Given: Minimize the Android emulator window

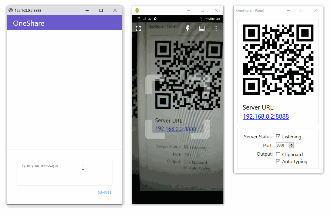Looking at the screenshot, I should click(189, 10).
